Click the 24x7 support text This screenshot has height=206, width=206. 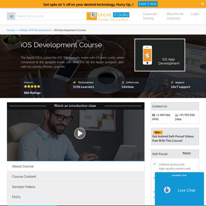point(180,87)
